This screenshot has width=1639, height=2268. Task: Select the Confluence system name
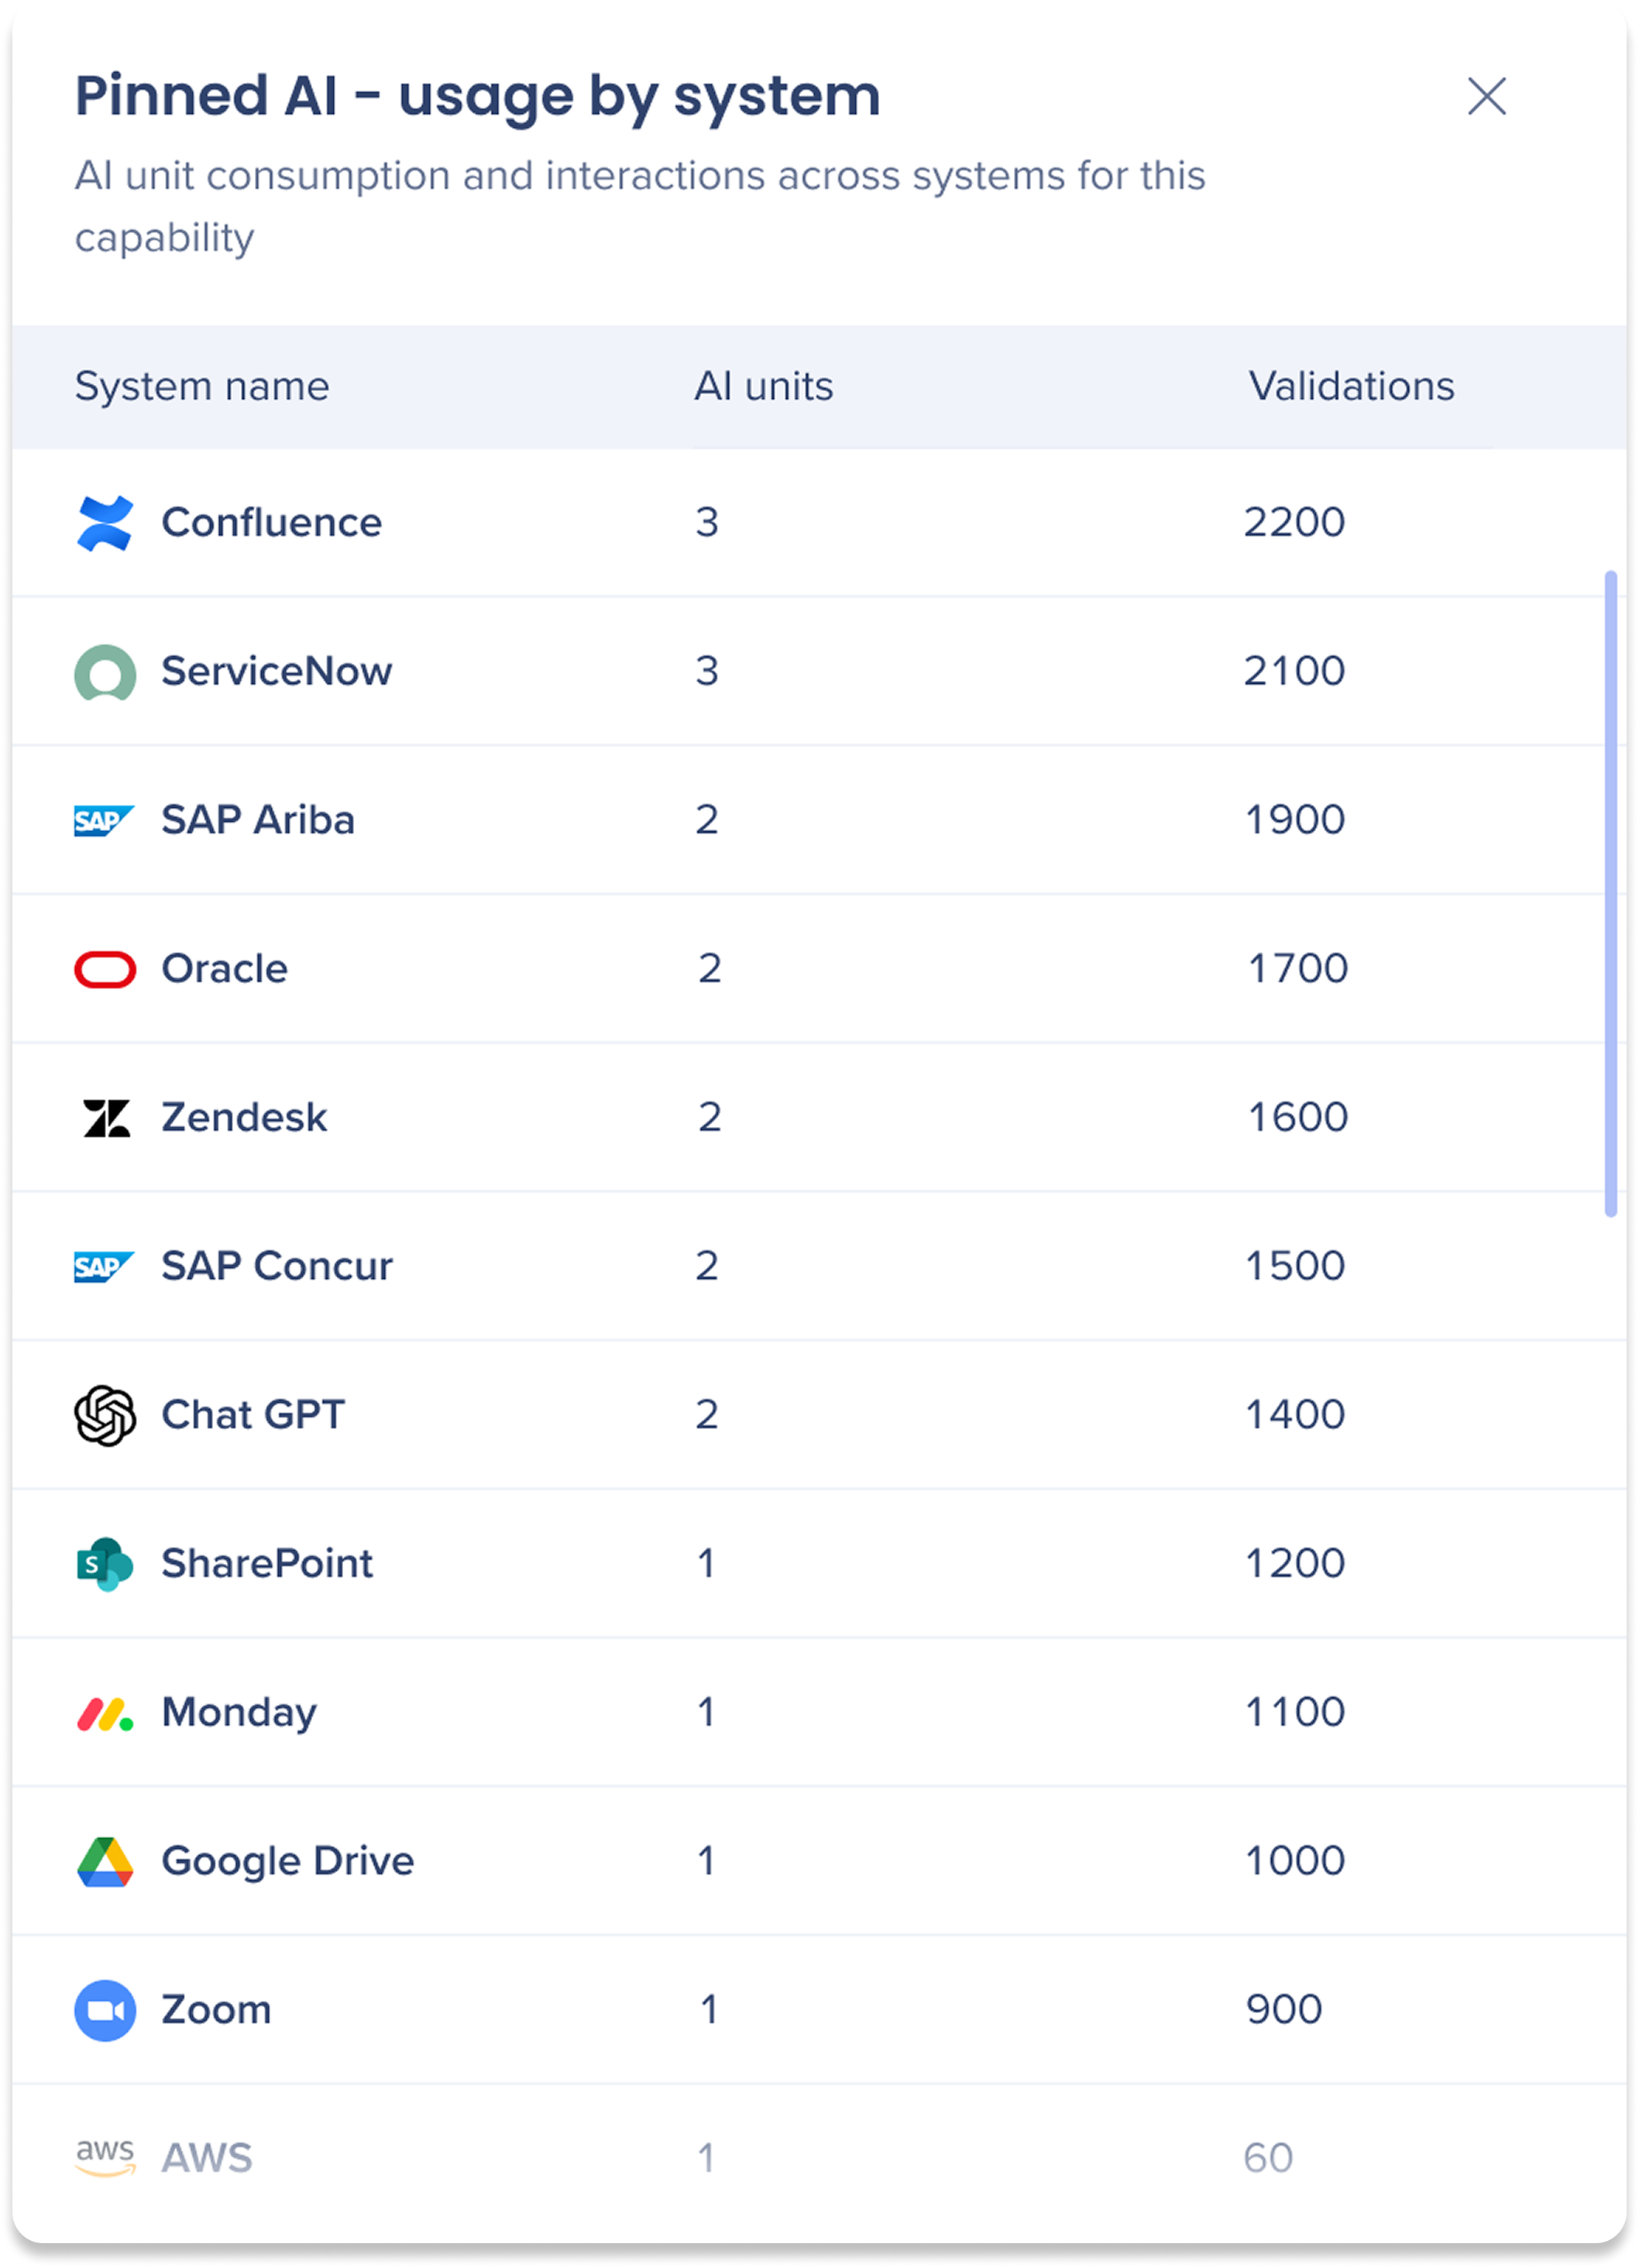272,522
